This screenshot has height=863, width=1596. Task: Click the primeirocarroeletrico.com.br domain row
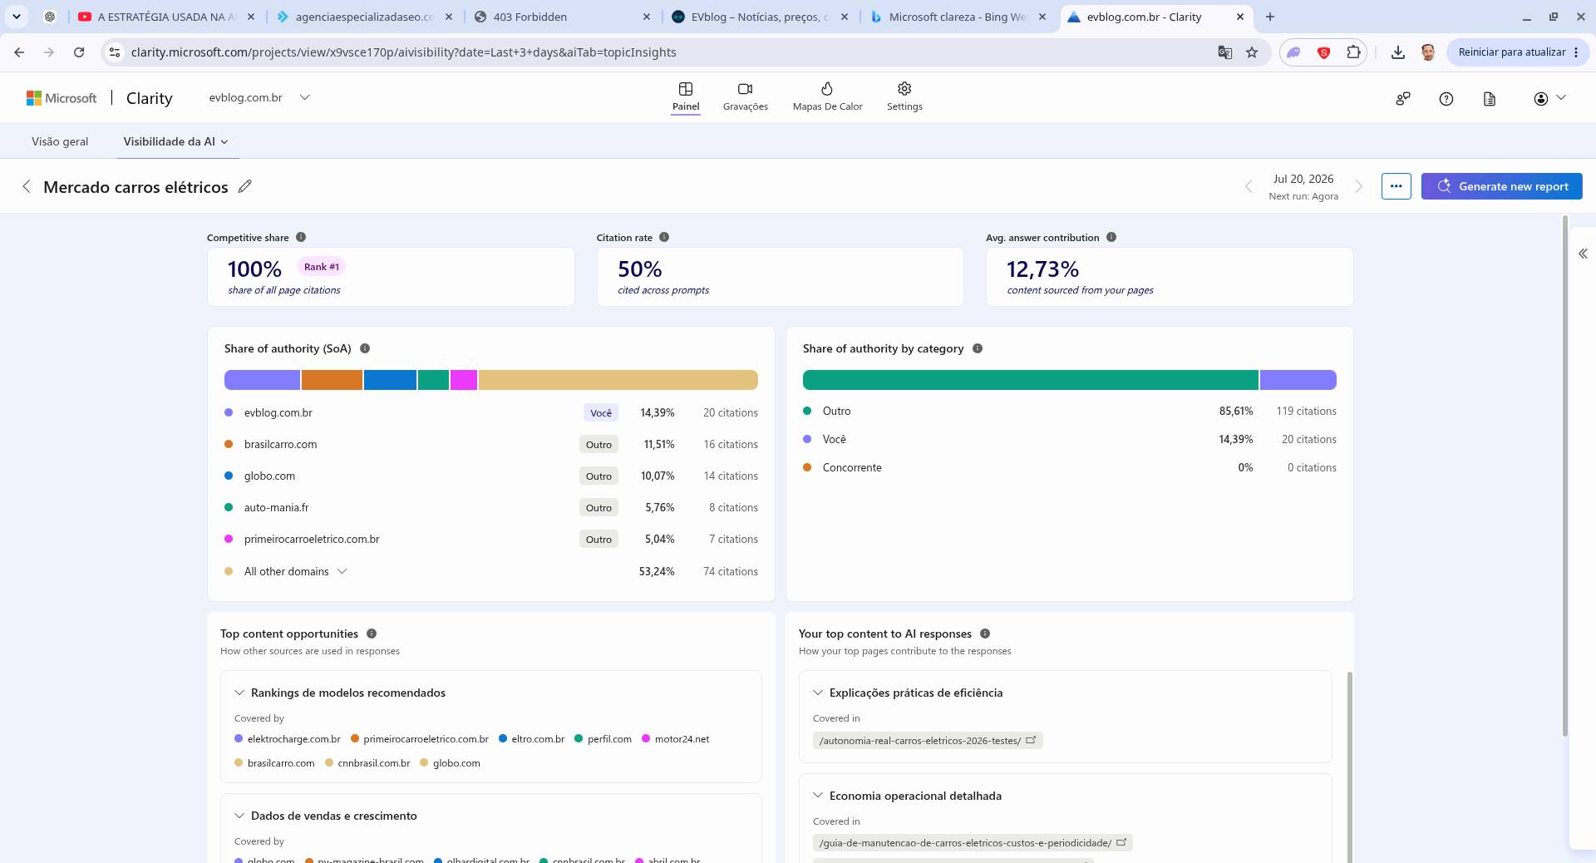[x=491, y=539]
